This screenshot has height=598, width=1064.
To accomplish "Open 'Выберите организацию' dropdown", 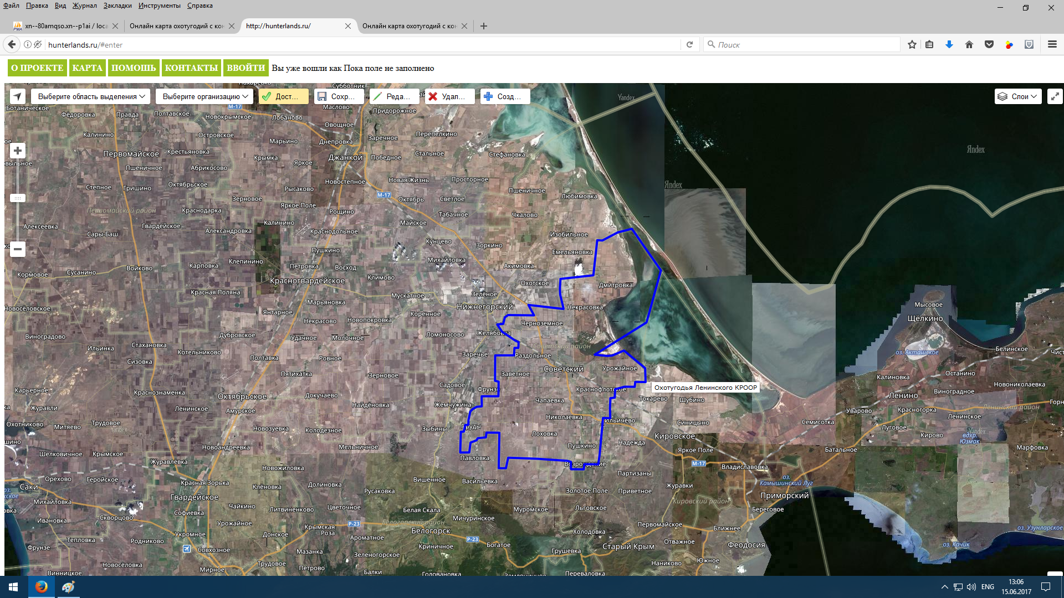I will coord(204,96).
